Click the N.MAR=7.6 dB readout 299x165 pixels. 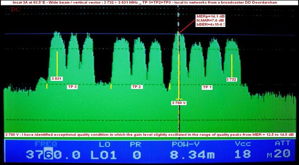(x=210, y=20)
